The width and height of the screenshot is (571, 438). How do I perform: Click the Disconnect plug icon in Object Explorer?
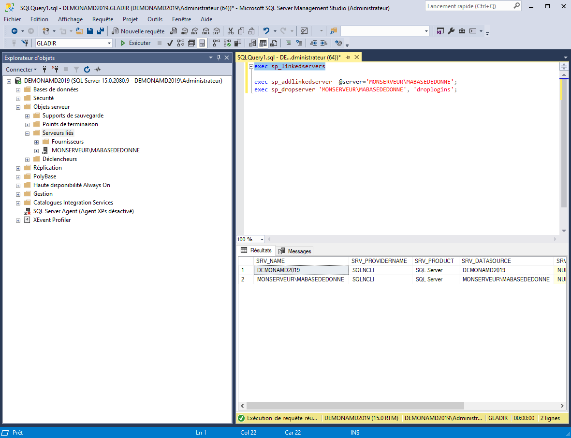point(55,69)
